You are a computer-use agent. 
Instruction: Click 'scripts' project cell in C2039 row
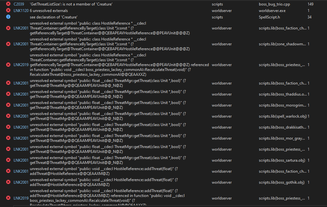[217, 4]
